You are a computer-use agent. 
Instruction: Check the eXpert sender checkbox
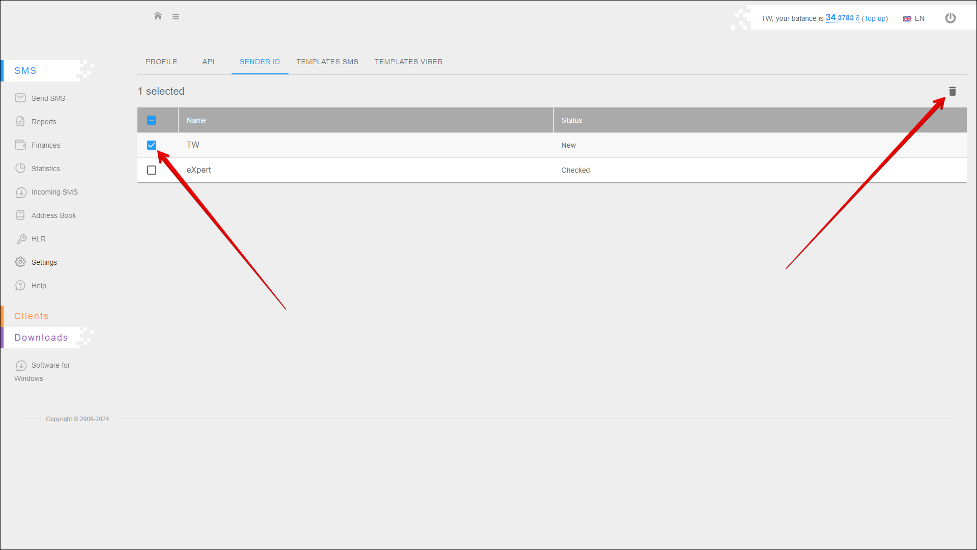pyautogui.click(x=152, y=170)
